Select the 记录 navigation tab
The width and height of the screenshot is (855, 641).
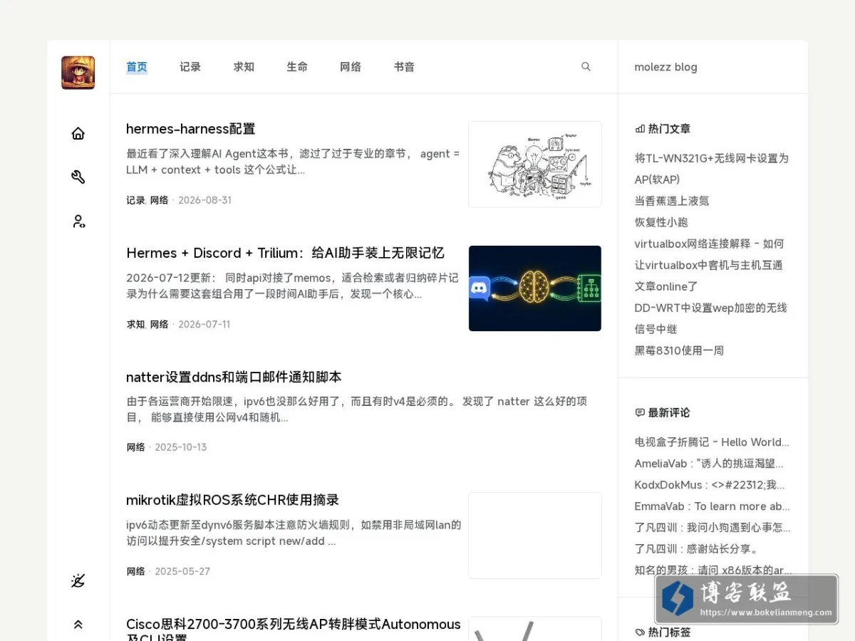(x=190, y=67)
